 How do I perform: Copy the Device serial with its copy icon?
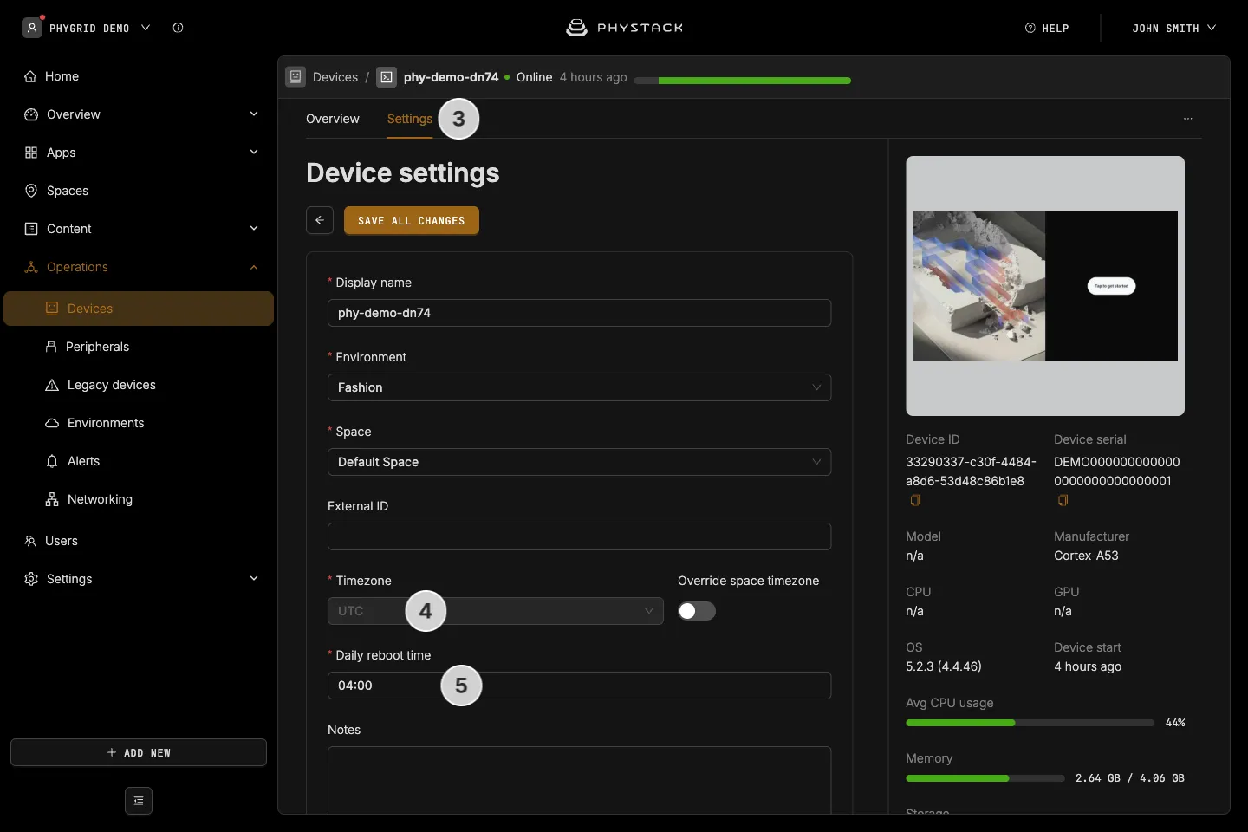tap(1063, 500)
